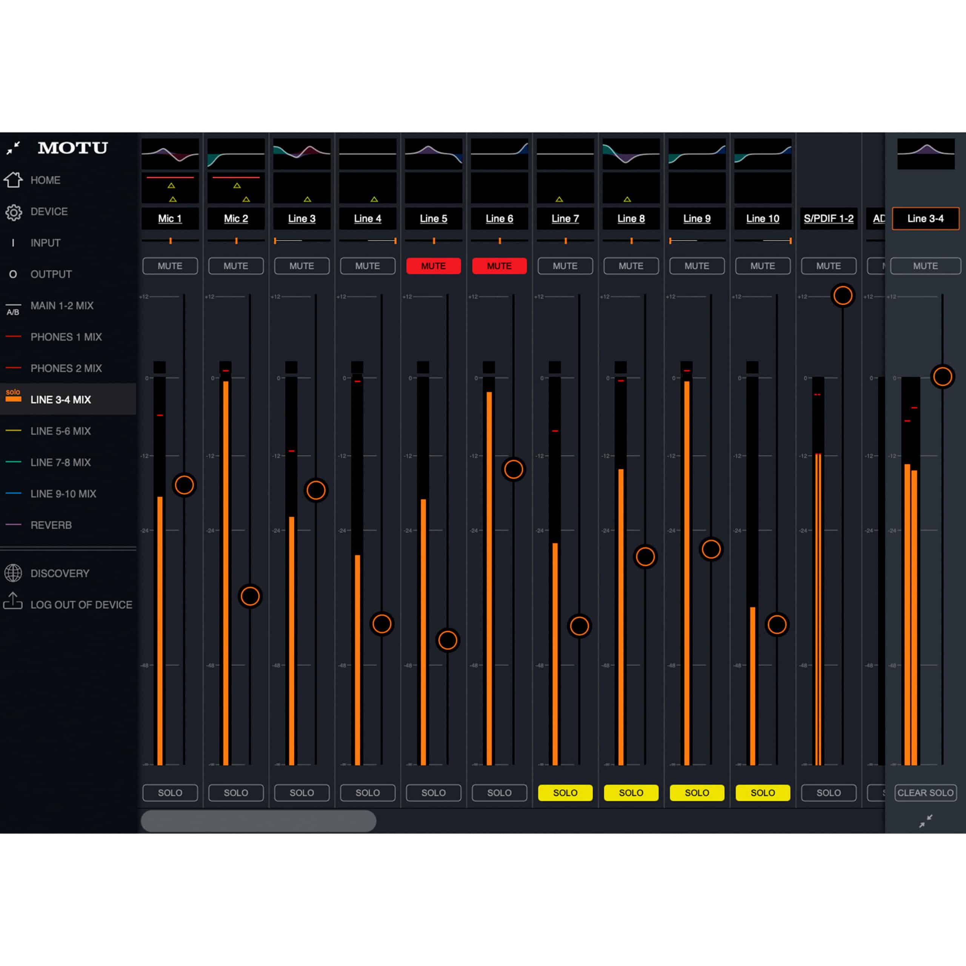The height and width of the screenshot is (966, 966).
Task: Open Device settings gear icon
Action: [14, 212]
